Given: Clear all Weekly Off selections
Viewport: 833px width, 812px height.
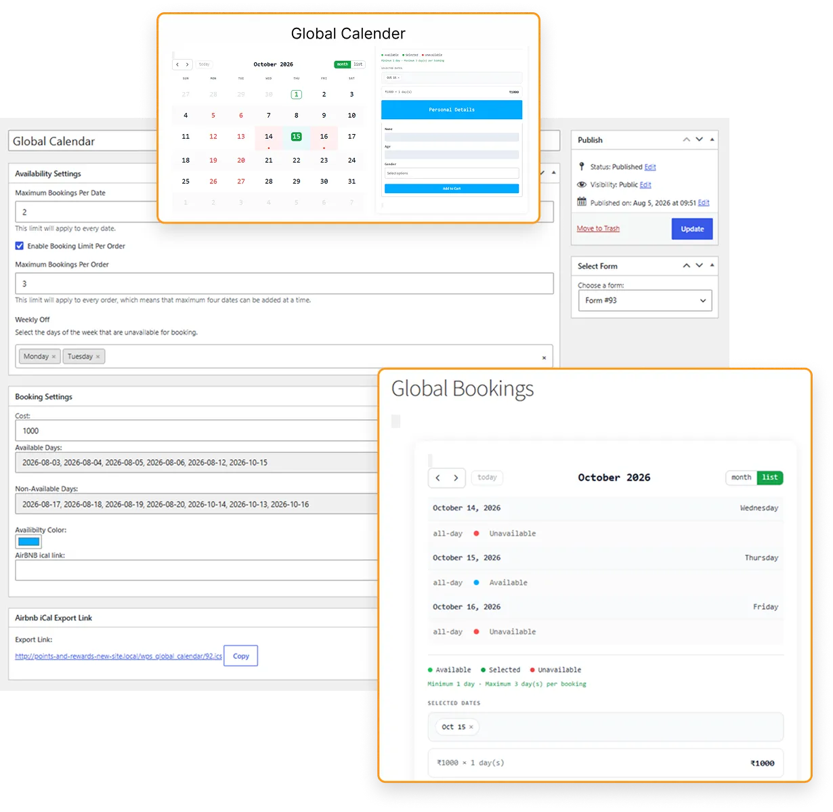Looking at the screenshot, I should coord(544,358).
